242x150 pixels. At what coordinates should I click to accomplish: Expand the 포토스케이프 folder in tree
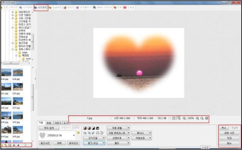13,49
